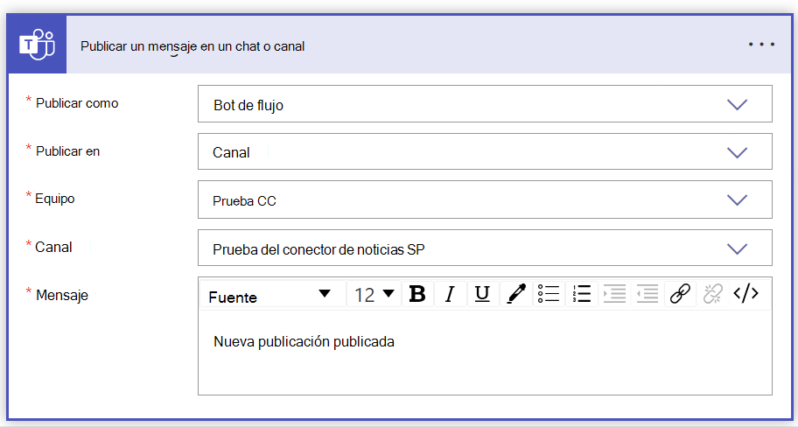Select the 'Bot de flujo' value

[x=248, y=105]
